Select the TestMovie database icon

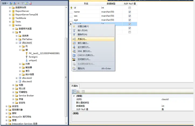click(x=13, y=18)
